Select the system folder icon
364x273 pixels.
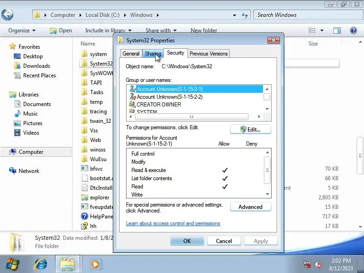[85, 54]
